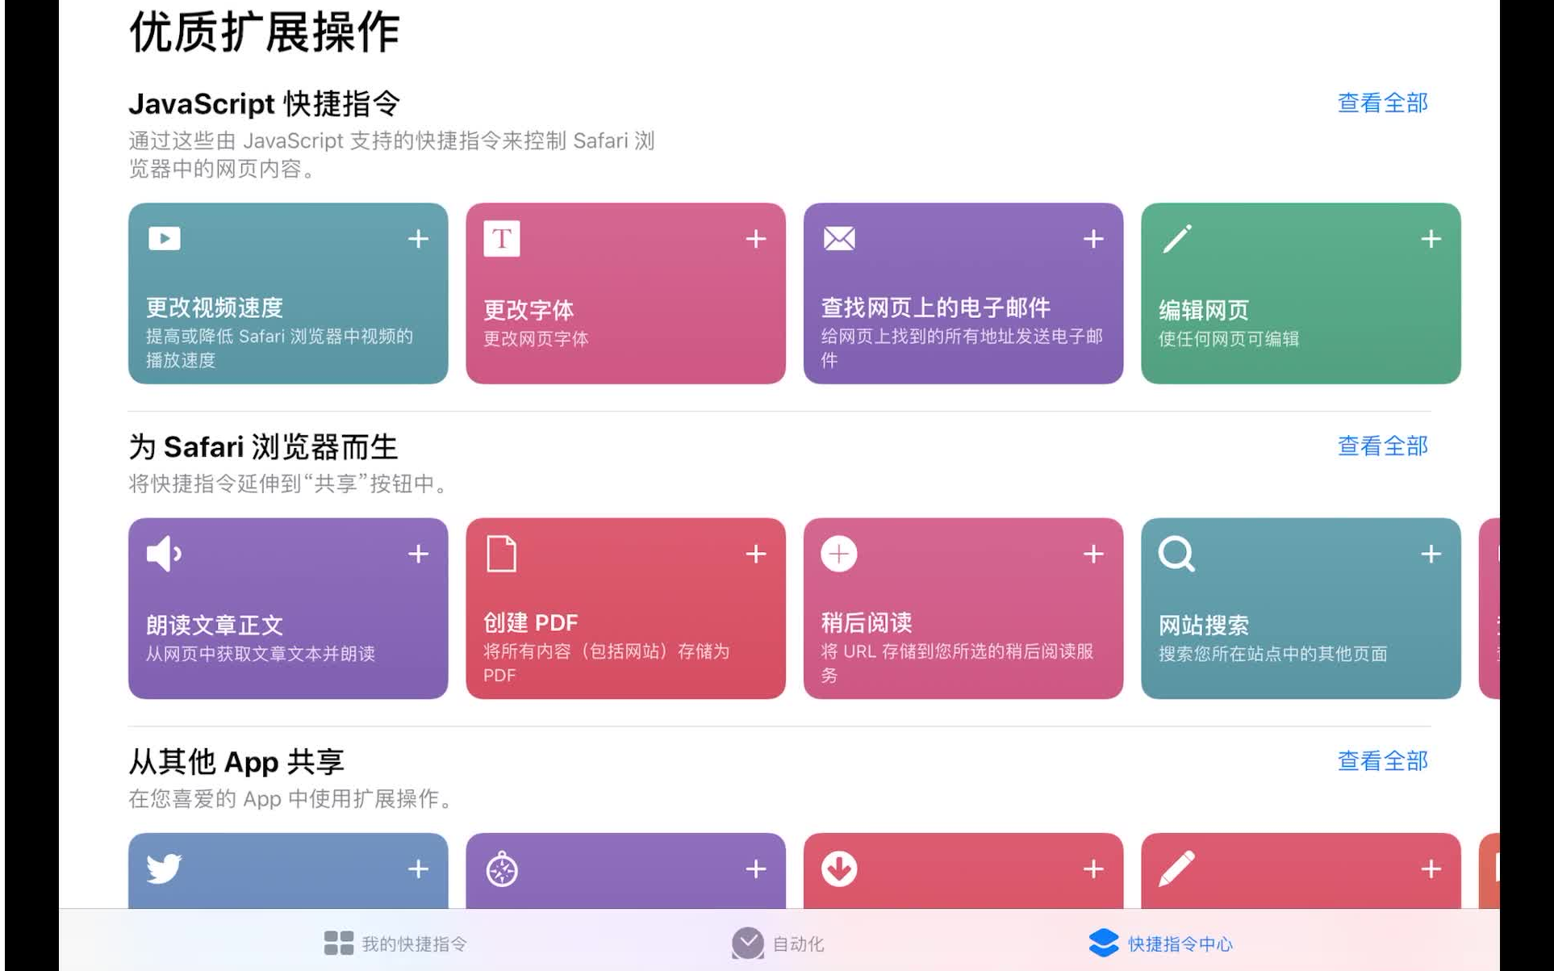Click description 使任何网页可编辑
The width and height of the screenshot is (1554, 971).
pos(1229,339)
